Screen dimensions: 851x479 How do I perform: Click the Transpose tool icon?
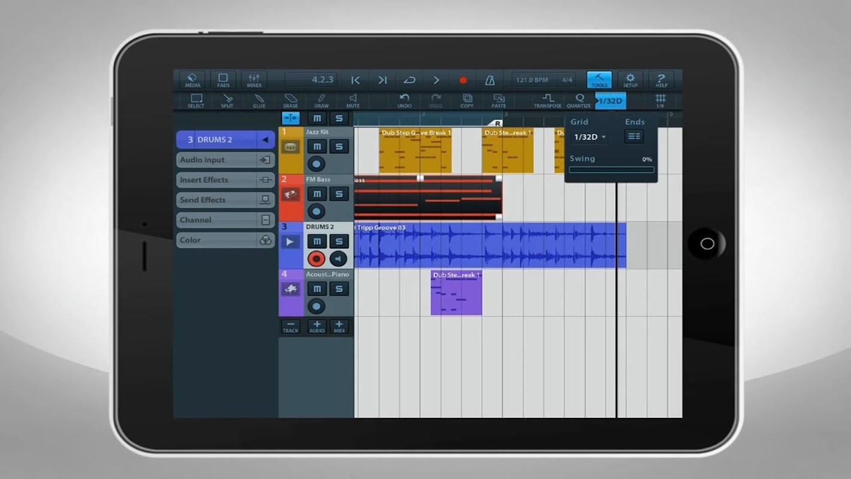tap(548, 101)
